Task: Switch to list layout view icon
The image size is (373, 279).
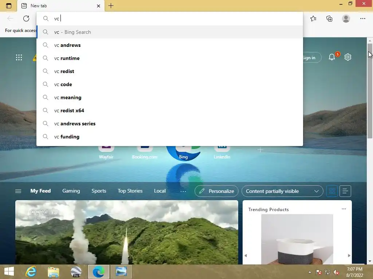Action: (x=345, y=191)
